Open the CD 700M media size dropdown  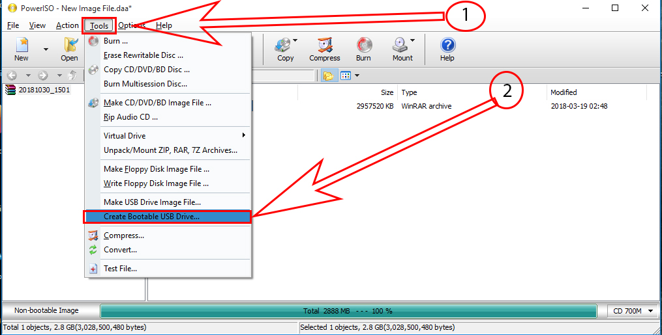point(633,311)
